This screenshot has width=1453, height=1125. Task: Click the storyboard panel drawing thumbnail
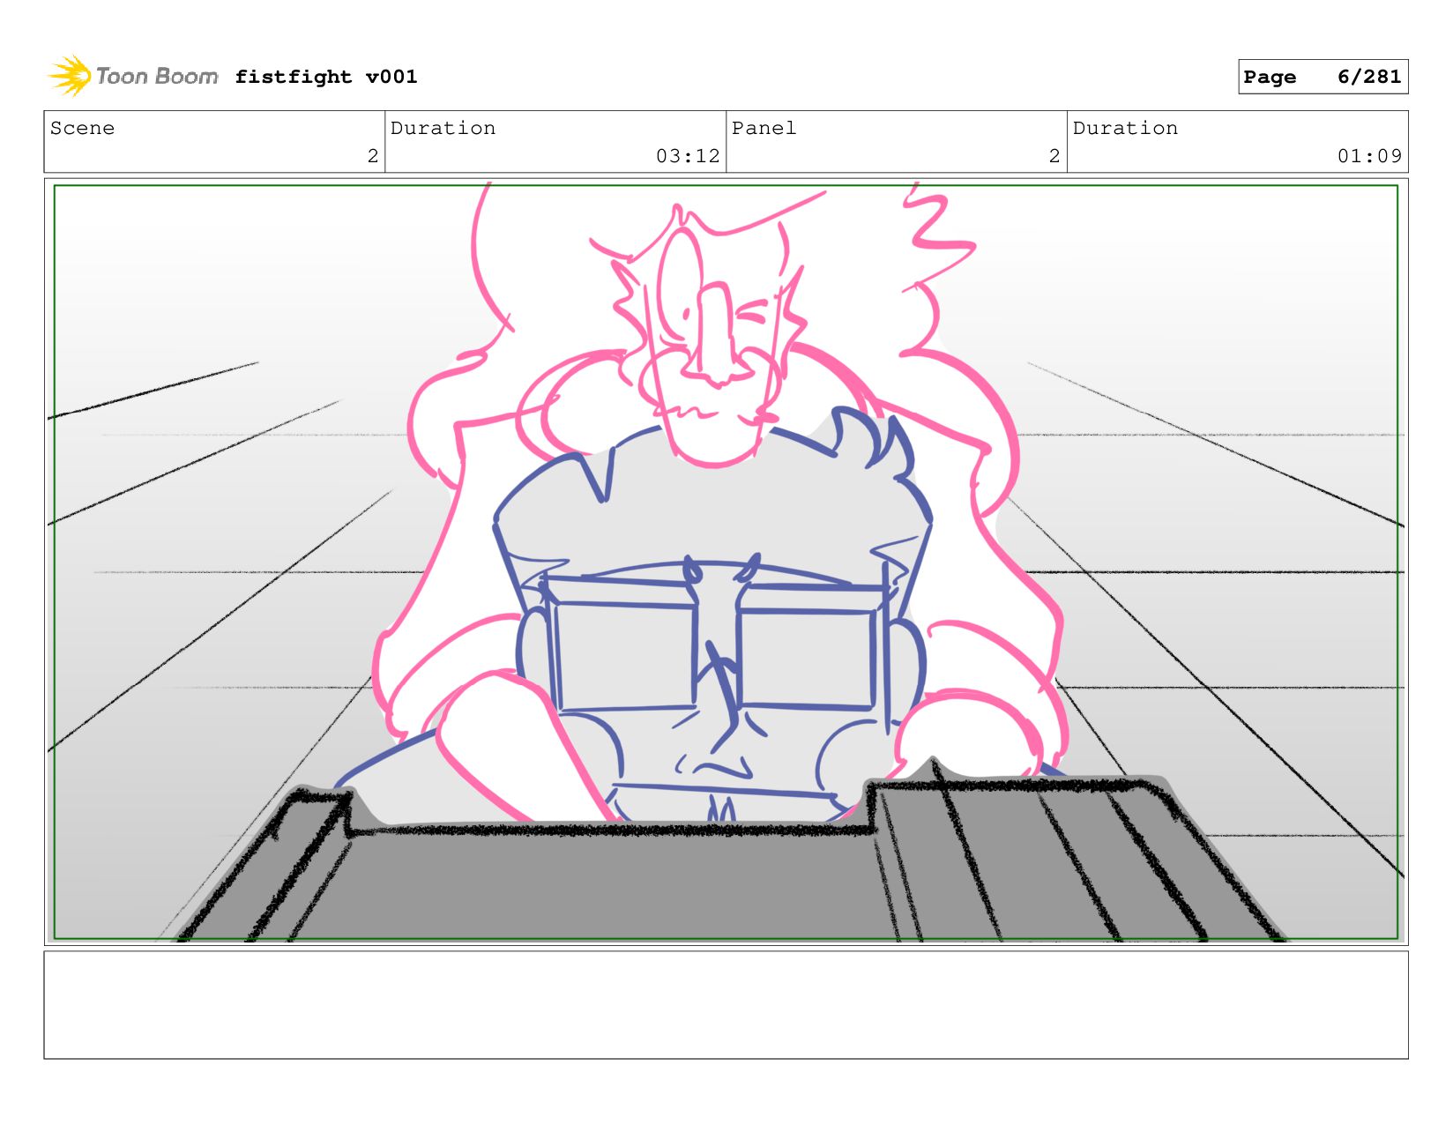coord(726,562)
